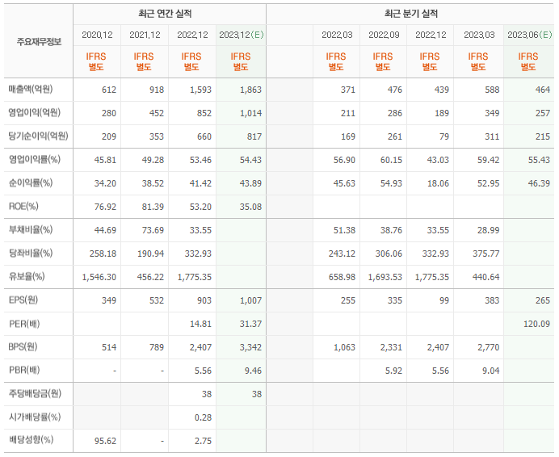Viewport: 559px width, 457px height.
Task: Click the 9.46 PBR value
Action: pos(253,371)
